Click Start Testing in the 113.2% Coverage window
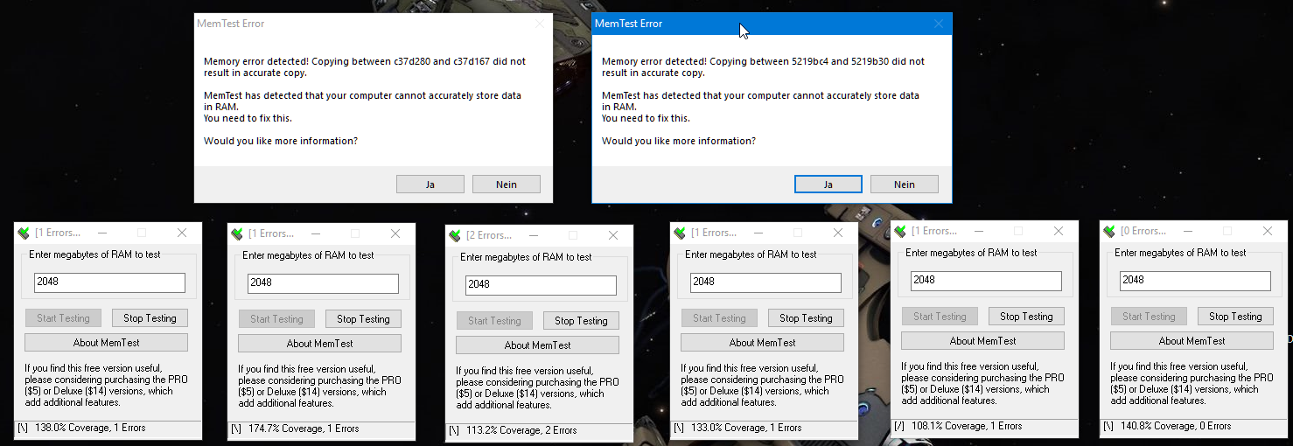Screen dimensions: 1293x446 pyautogui.click(x=494, y=321)
